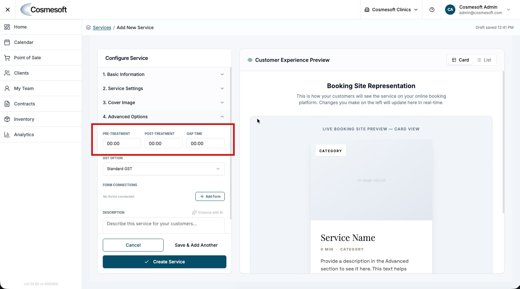
Task: Switch preview to Card view
Action: (x=460, y=60)
